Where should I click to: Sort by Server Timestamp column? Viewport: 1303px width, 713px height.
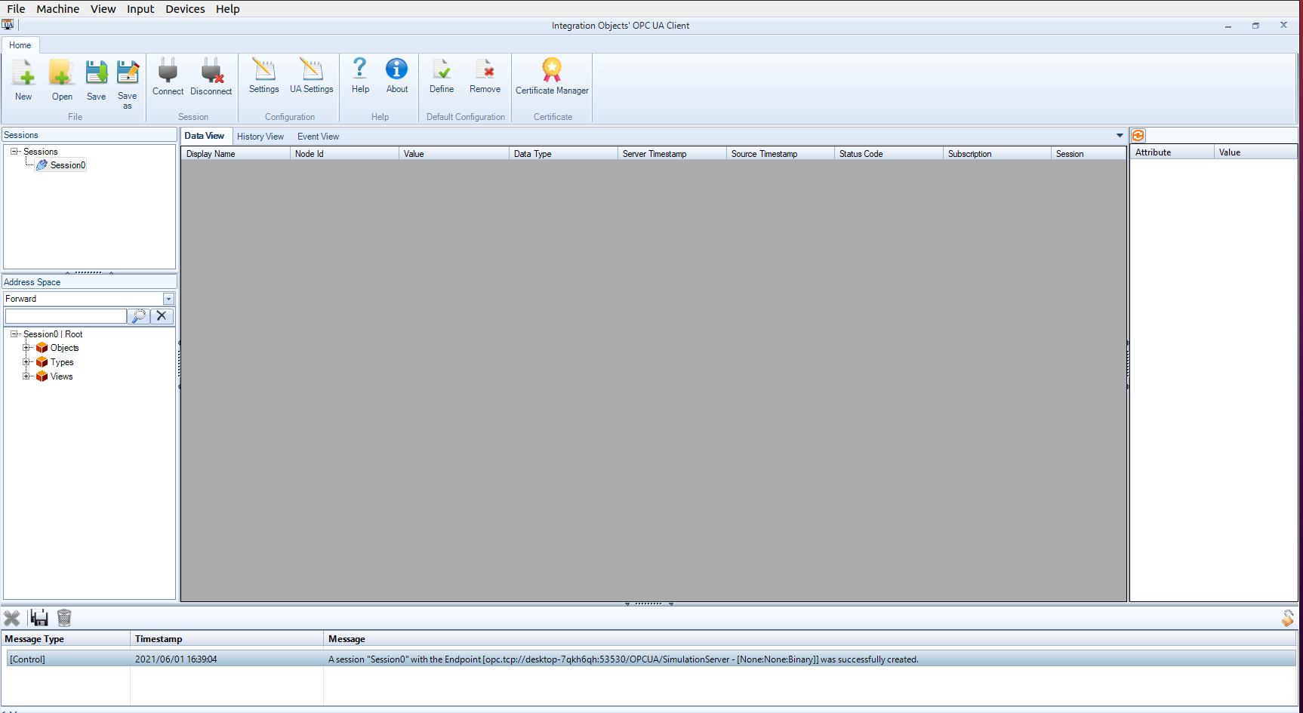[x=672, y=154]
